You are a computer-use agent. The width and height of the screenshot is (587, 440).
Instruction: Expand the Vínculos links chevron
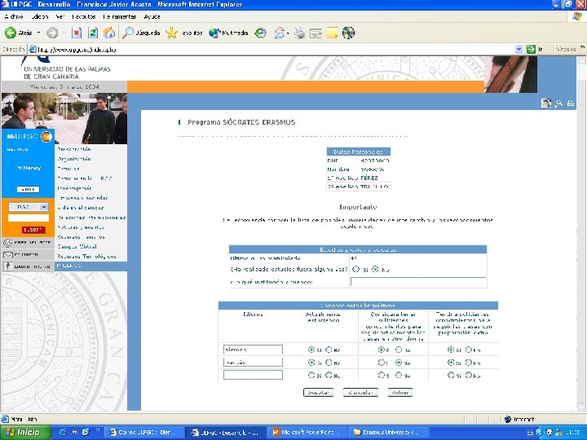tap(582, 47)
